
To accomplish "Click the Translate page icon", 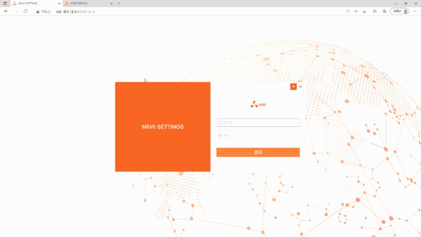I will [356, 11].
